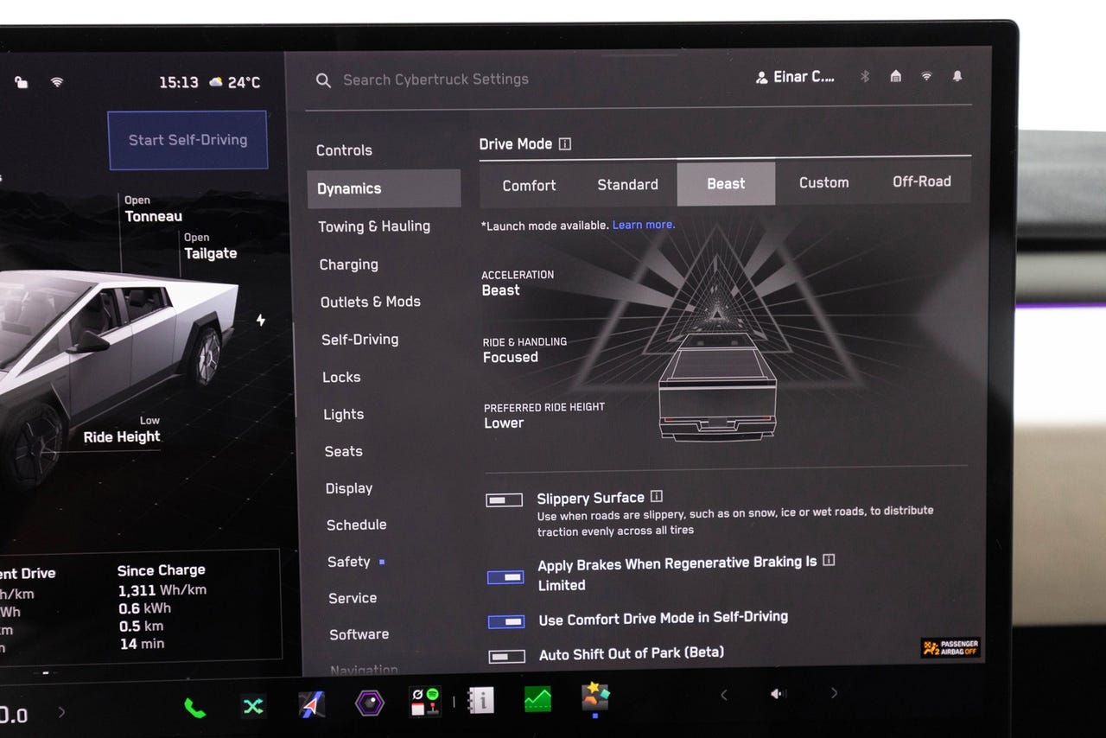Screen dimensions: 1106x738
Task: Click the info icon beside Apply Brakes When Regenerative Braking
Action: pos(829,560)
